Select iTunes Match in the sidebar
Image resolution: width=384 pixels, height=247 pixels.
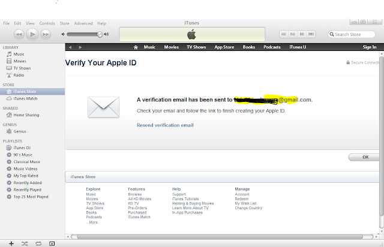25,99
